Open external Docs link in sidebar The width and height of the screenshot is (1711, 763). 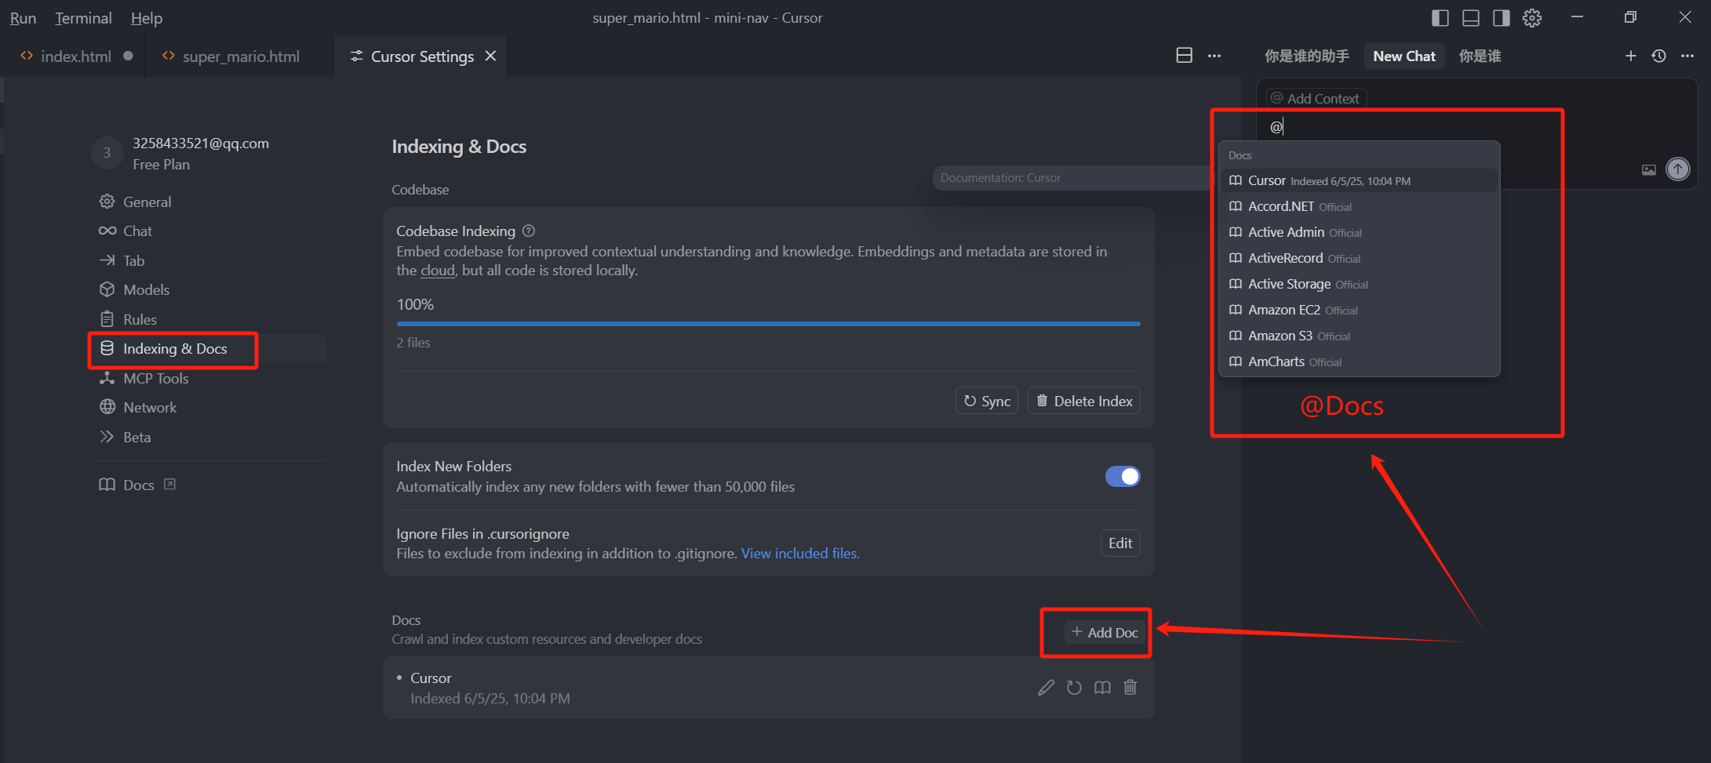pos(137,485)
